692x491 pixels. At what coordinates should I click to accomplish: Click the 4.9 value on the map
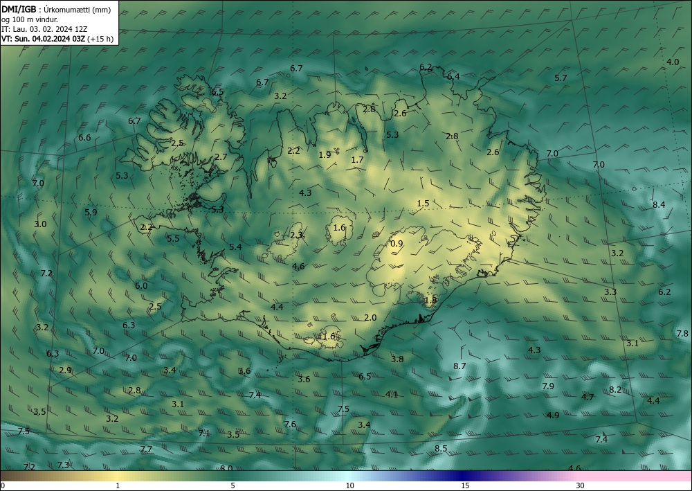click(552, 415)
